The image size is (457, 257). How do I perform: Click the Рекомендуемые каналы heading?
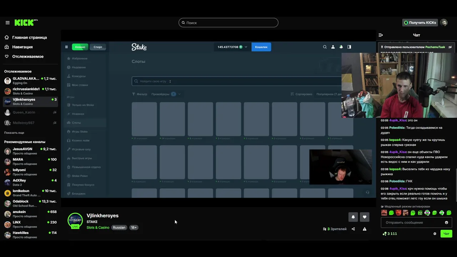25,142
